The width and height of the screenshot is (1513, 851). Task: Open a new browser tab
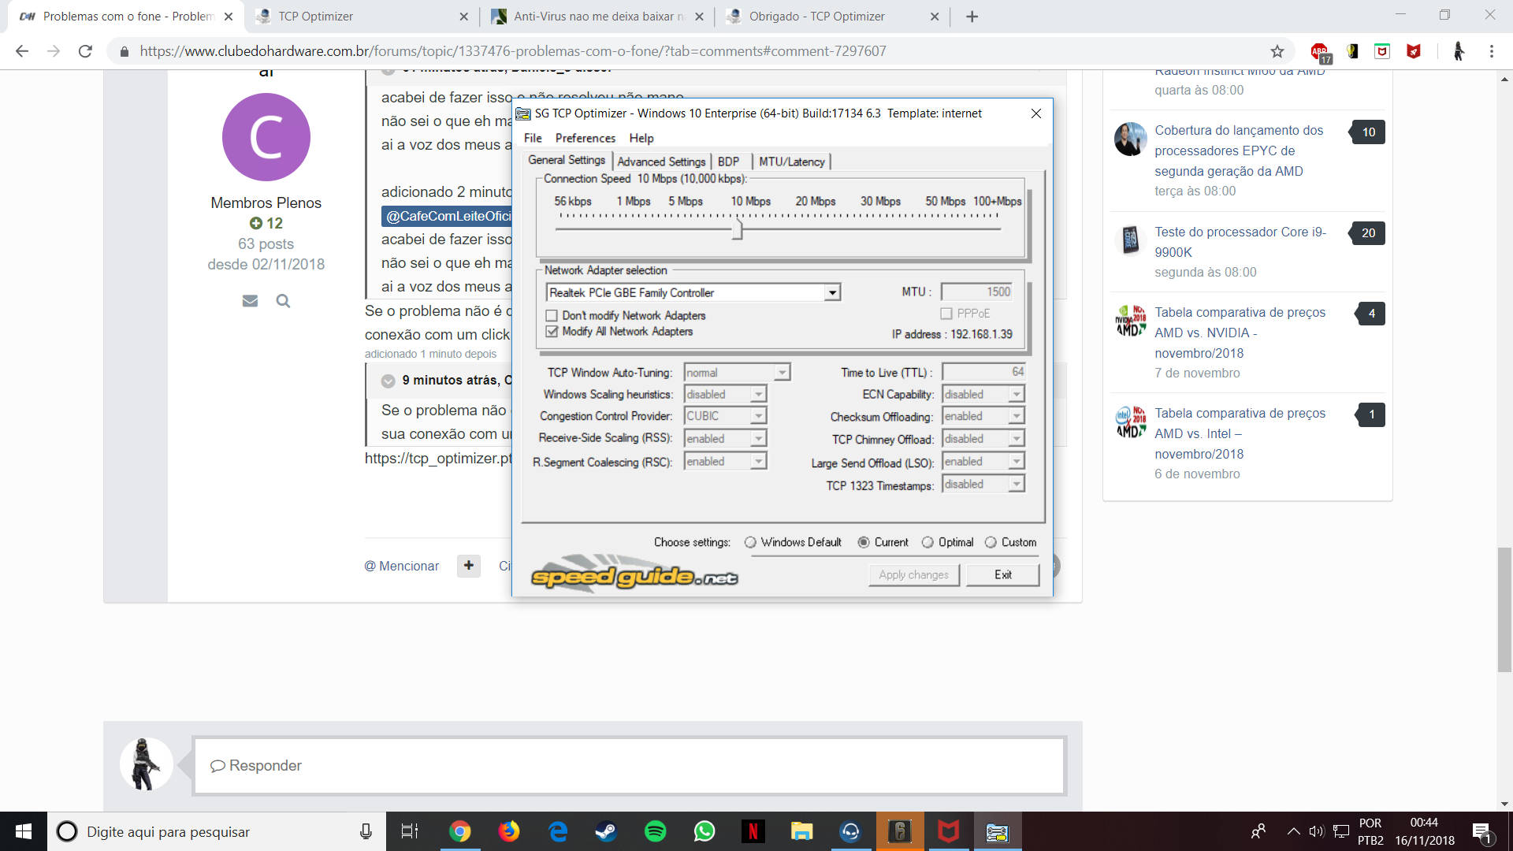pos(972,17)
